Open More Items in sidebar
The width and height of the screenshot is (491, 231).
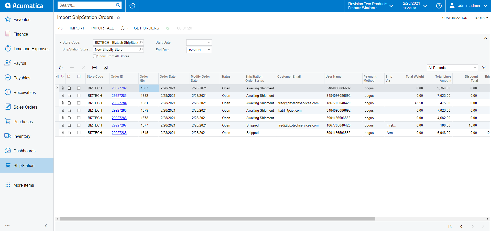click(x=27, y=185)
